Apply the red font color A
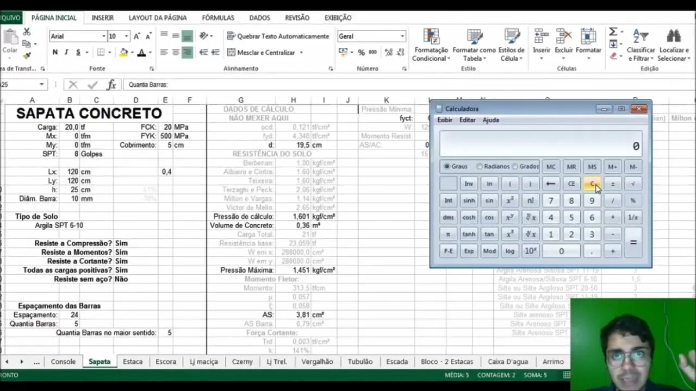The image size is (696, 391). 141,52
